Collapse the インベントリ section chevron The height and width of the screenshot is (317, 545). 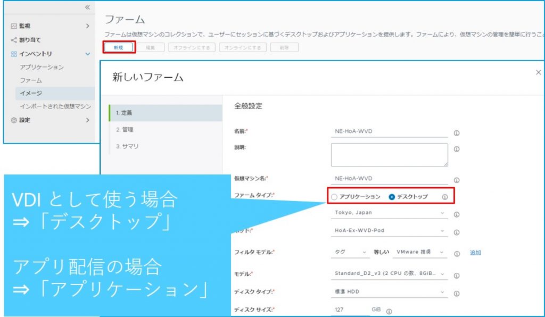(x=88, y=54)
